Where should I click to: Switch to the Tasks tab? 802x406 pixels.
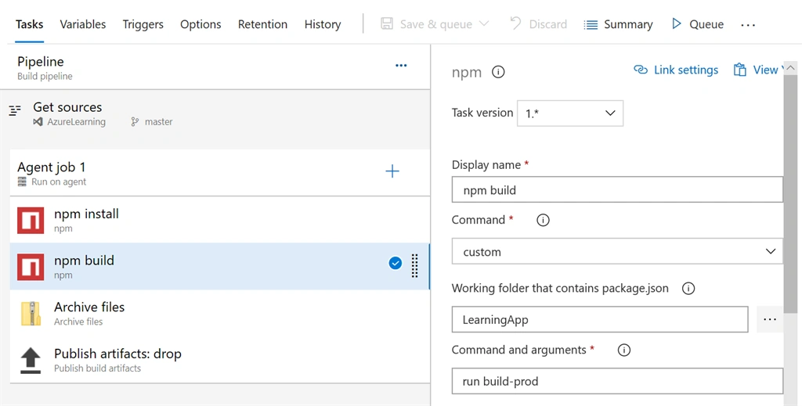(x=29, y=24)
